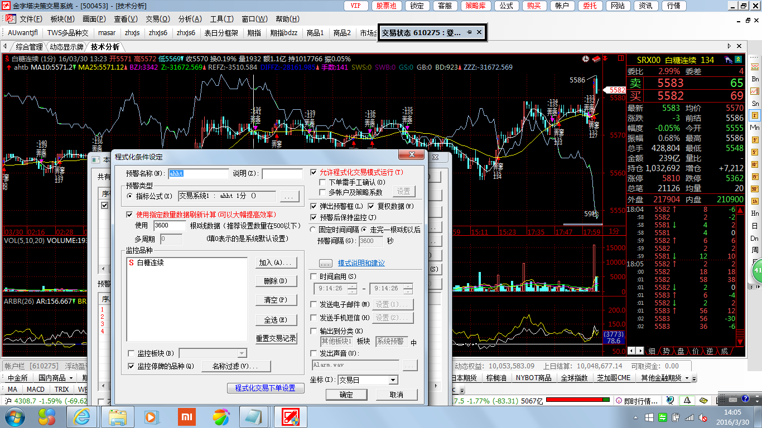762x428 pixels.
Task: Toggle 复权数据 checkbox
Action: pyautogui.click(x=372, y=206)
